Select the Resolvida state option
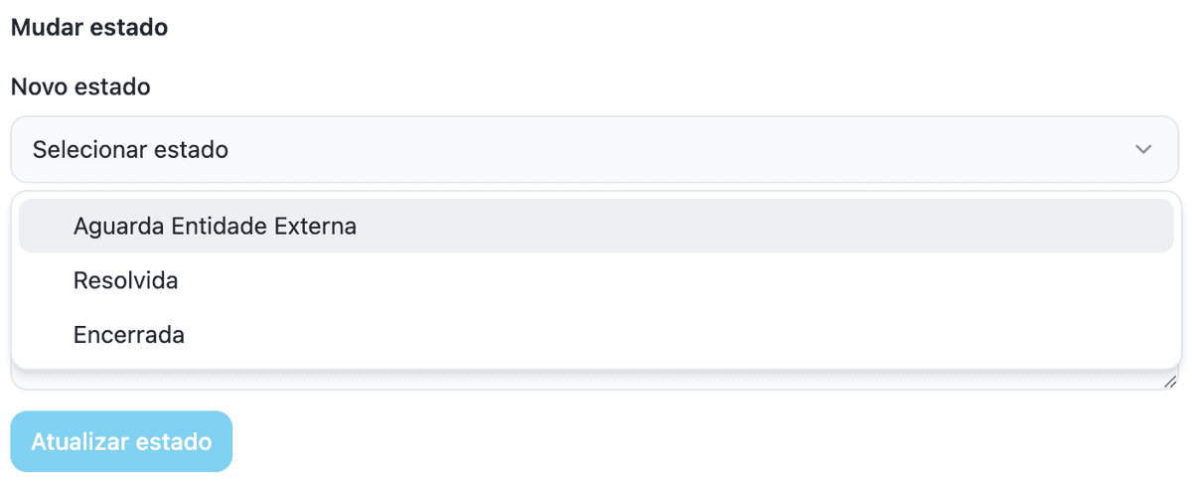Screen dimensions: 1192x482 click(x=596, y=280)
